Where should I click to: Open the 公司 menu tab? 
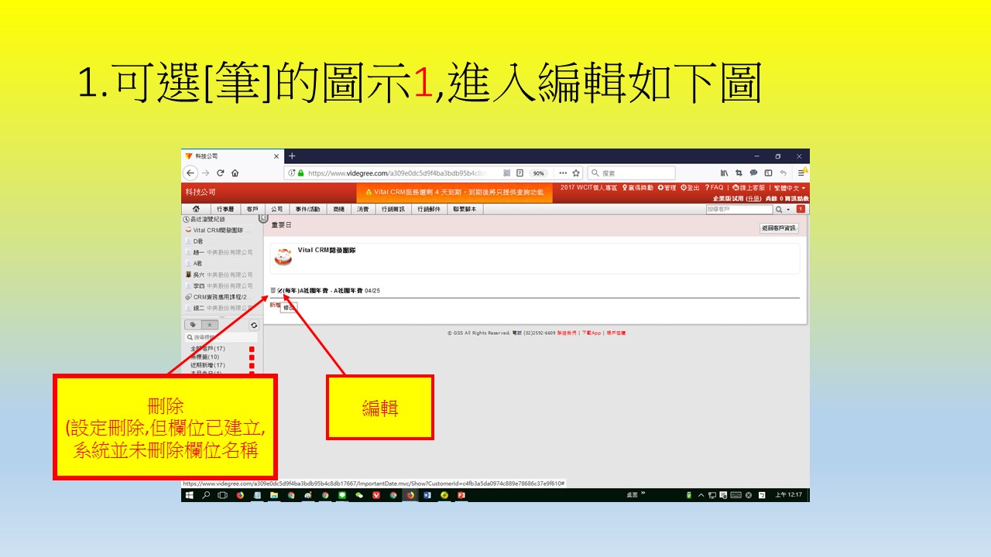pos(276,209)
